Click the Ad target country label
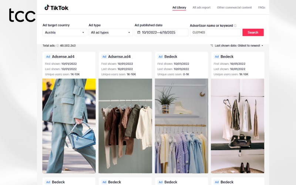Screen dimensions: 296x185 point(56,25)
